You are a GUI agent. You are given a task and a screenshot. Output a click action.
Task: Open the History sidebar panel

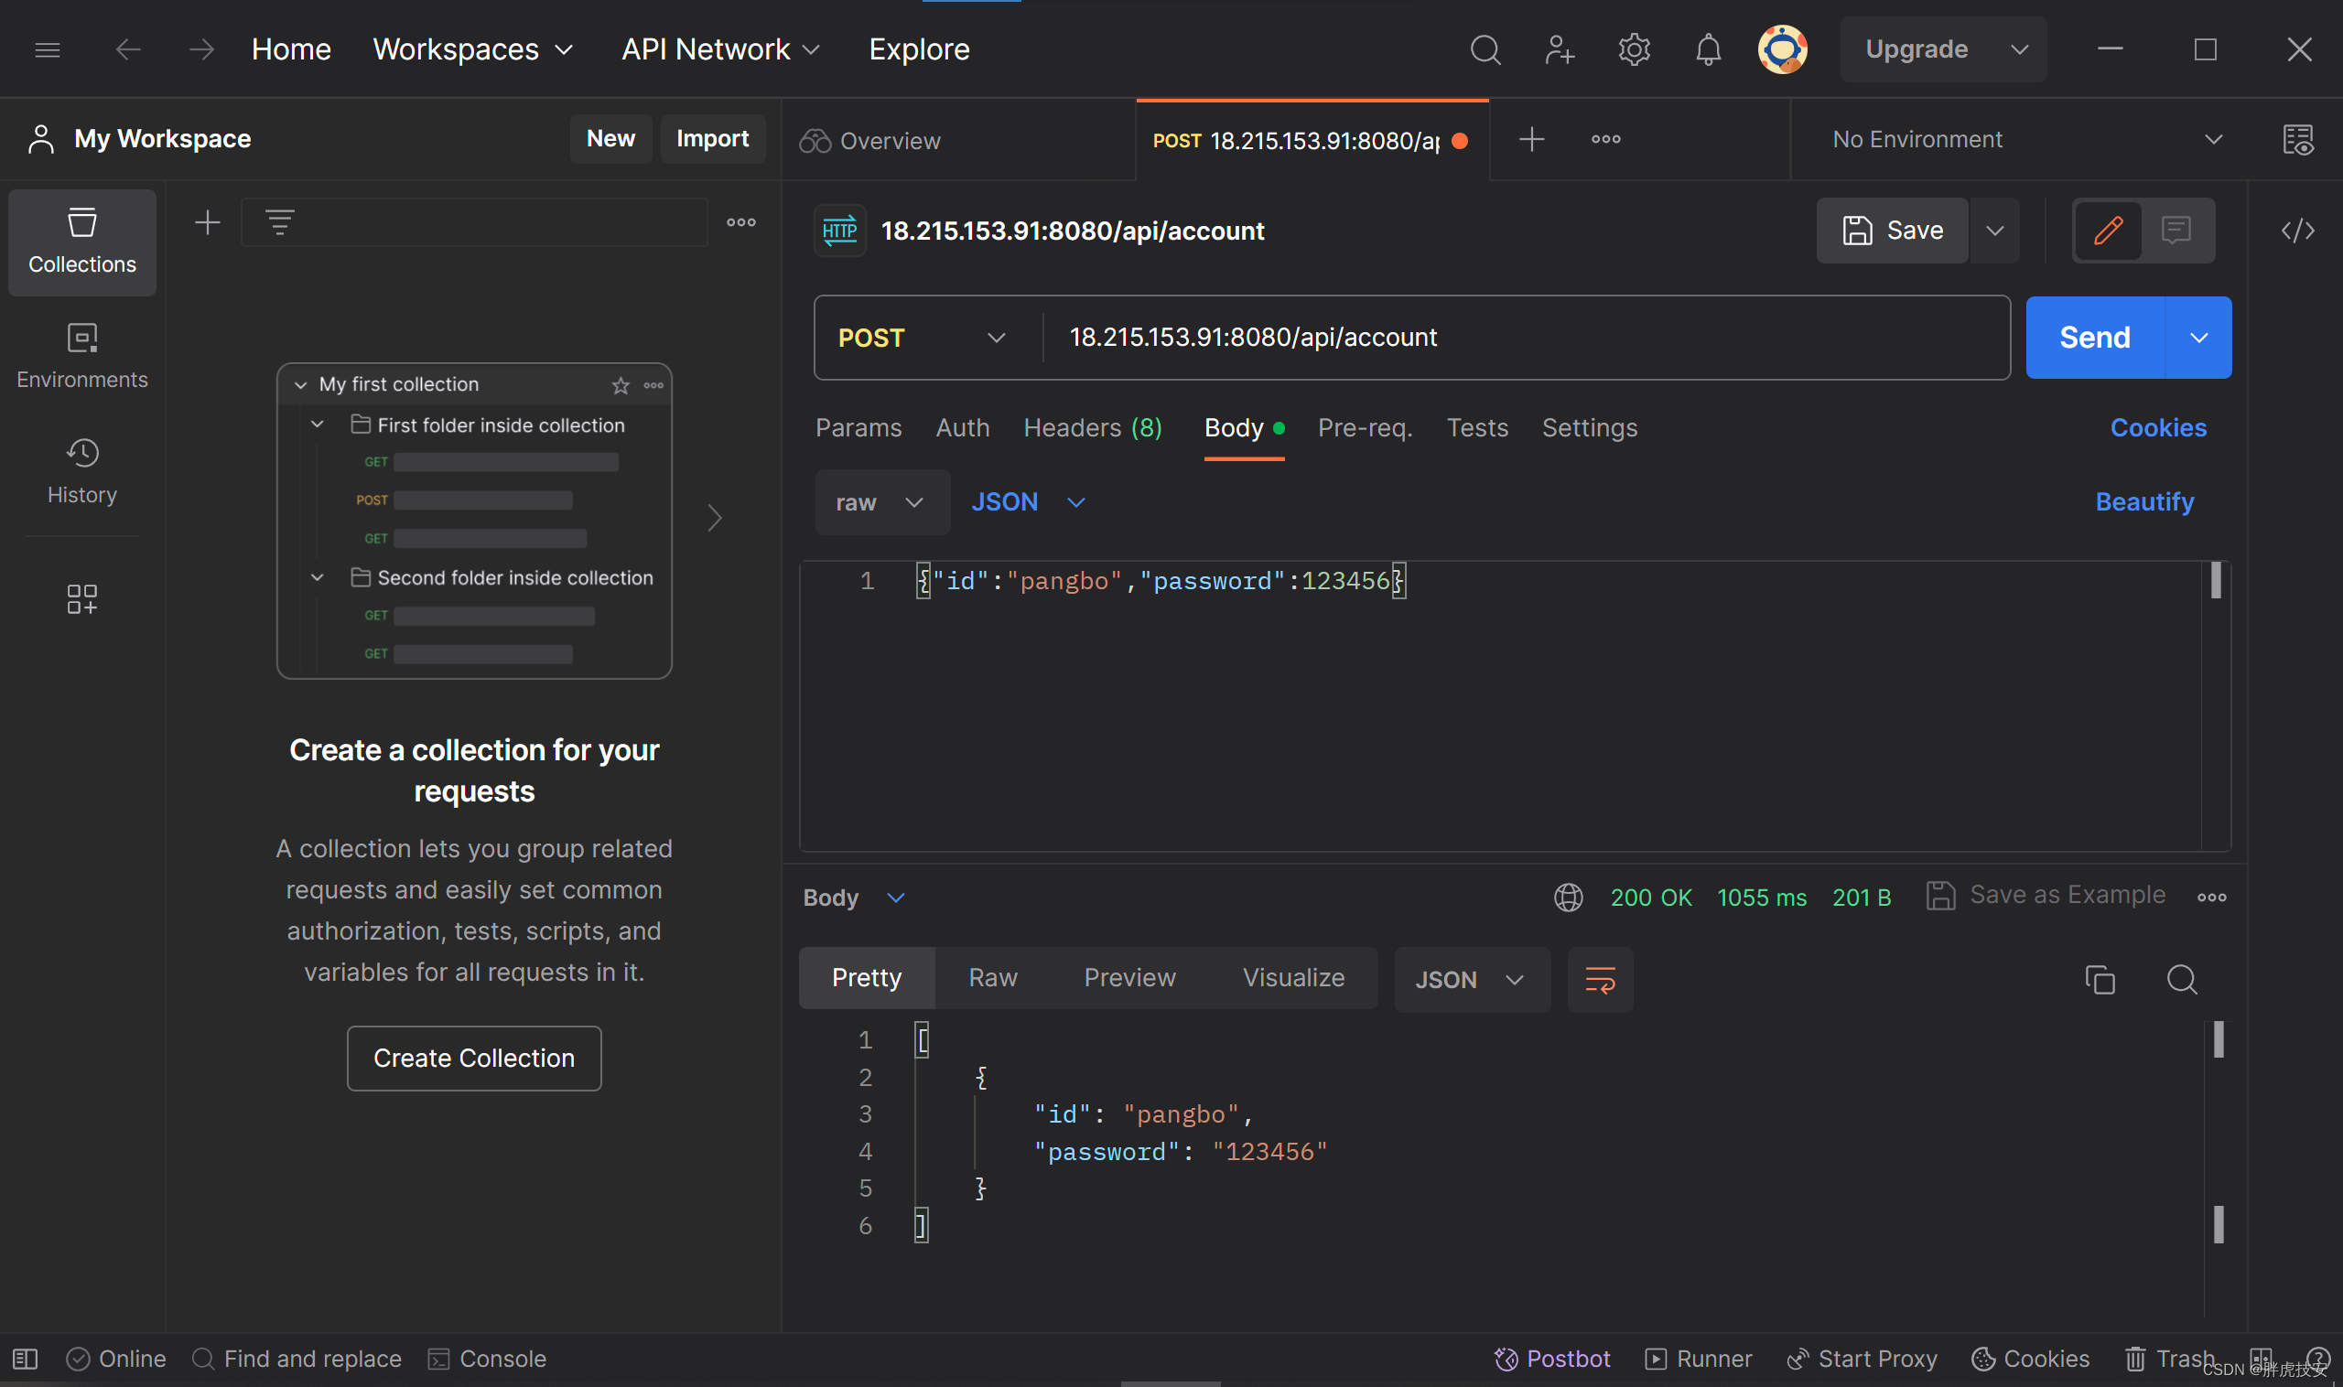[81, 470]
